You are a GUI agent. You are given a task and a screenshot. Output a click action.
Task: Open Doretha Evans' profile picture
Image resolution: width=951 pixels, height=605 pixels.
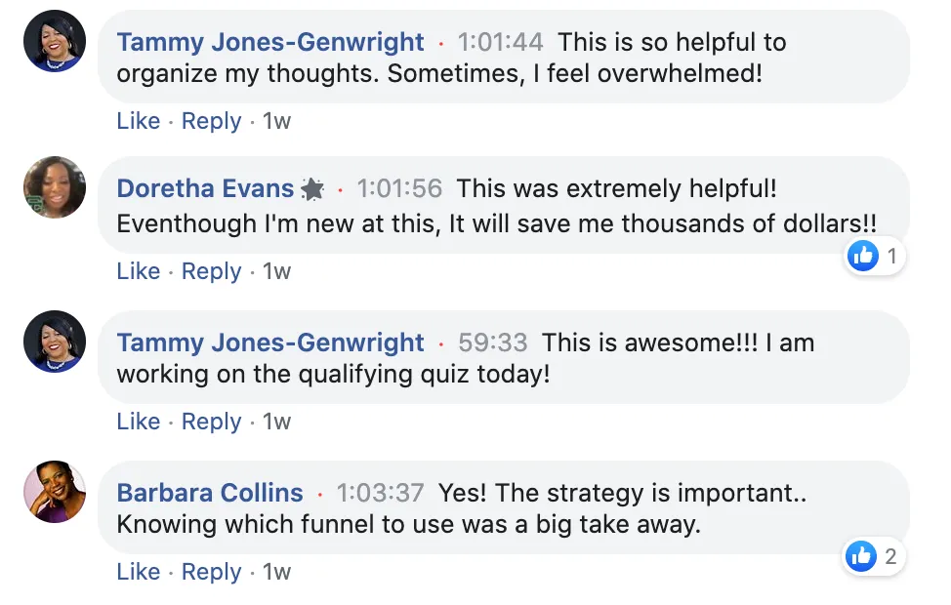pos(55,187)
